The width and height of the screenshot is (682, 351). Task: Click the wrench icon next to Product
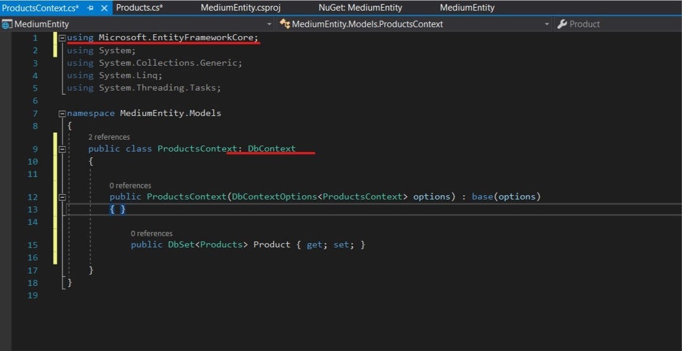tap(562, 24)
